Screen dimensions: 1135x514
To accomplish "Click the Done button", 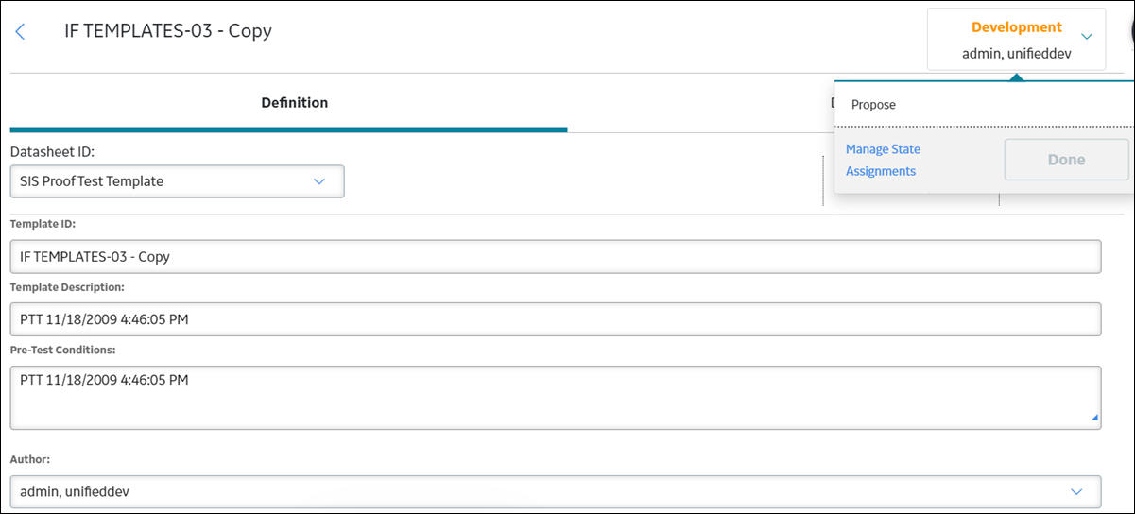I will coord(1066,160).
